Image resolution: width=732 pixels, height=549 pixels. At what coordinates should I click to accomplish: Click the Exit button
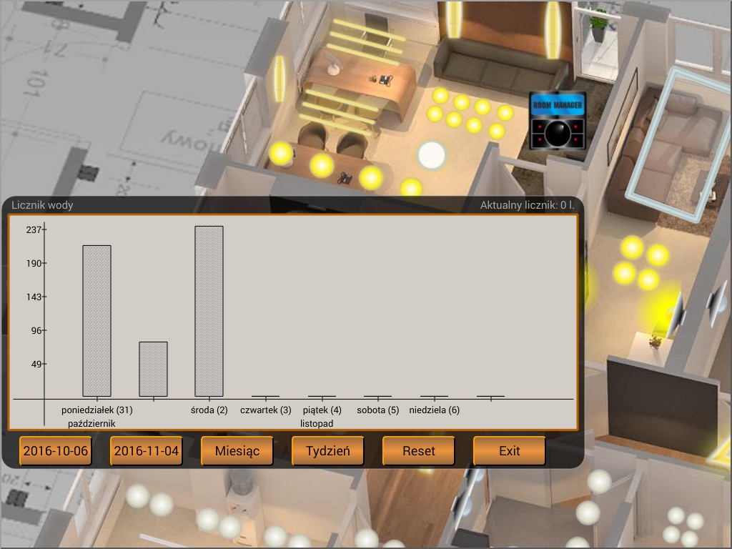pyautogui.click(x=509, y=451)
